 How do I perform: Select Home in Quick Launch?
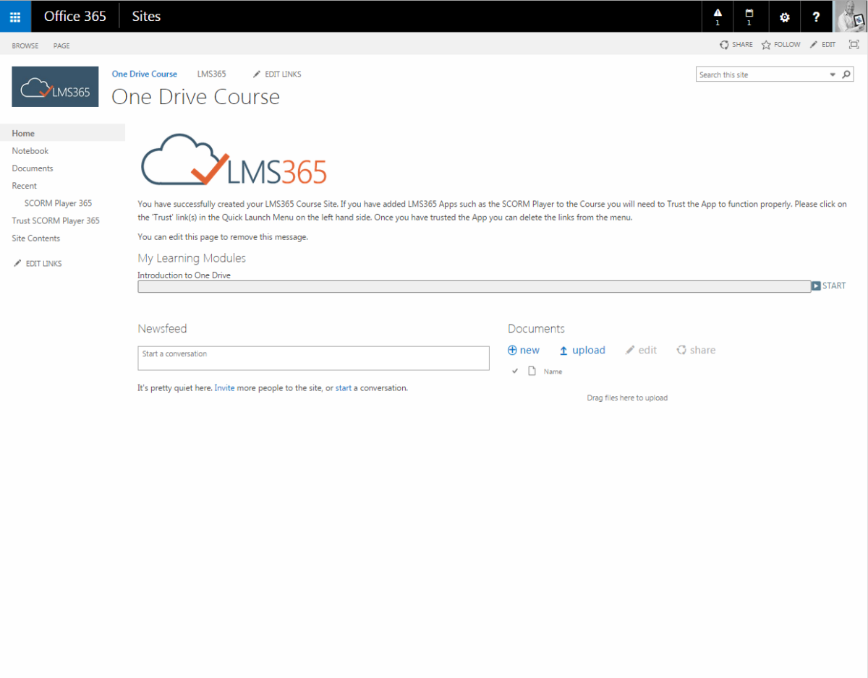click(62, 133)
